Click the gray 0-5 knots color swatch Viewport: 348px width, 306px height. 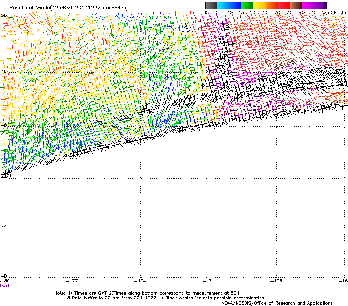(211, 6)
